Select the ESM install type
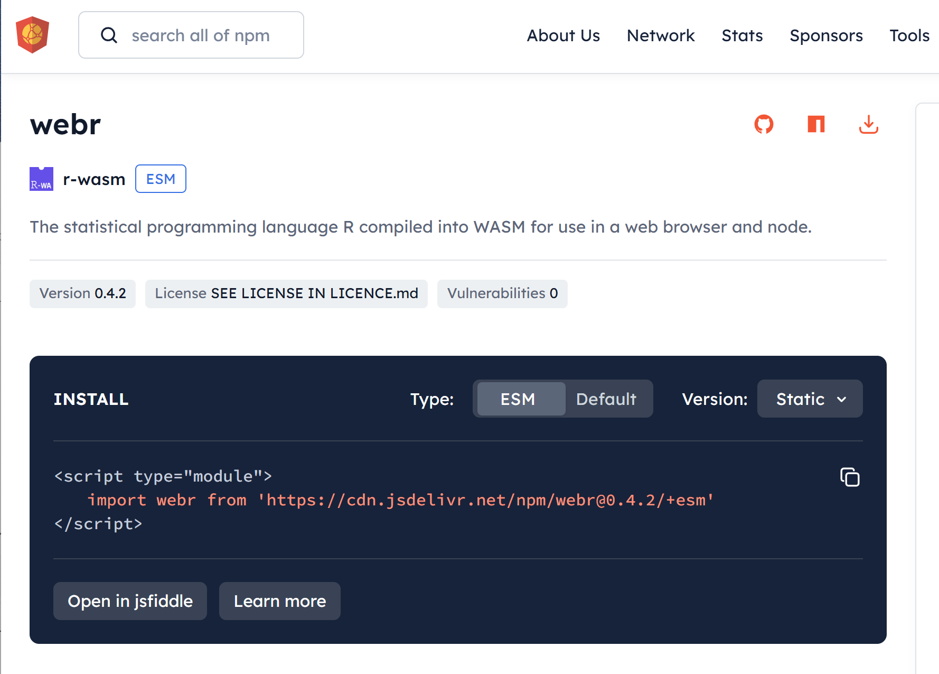The height and width of the screenshot is (674, 939). (x=519, y=399)
